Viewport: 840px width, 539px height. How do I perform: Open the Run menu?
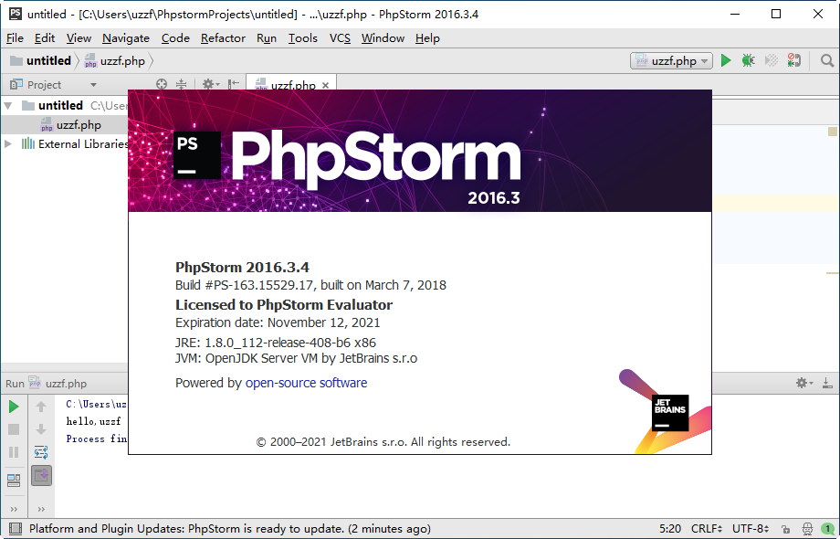(x=267, y=38)
